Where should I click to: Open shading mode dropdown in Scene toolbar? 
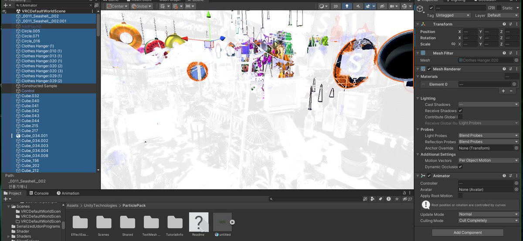tap(323, 6)
